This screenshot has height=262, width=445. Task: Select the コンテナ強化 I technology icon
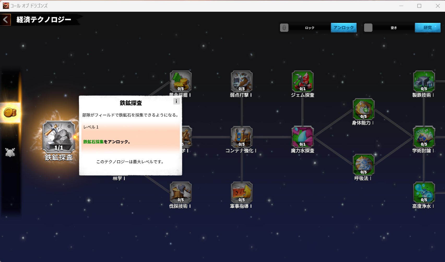(241, 137)
